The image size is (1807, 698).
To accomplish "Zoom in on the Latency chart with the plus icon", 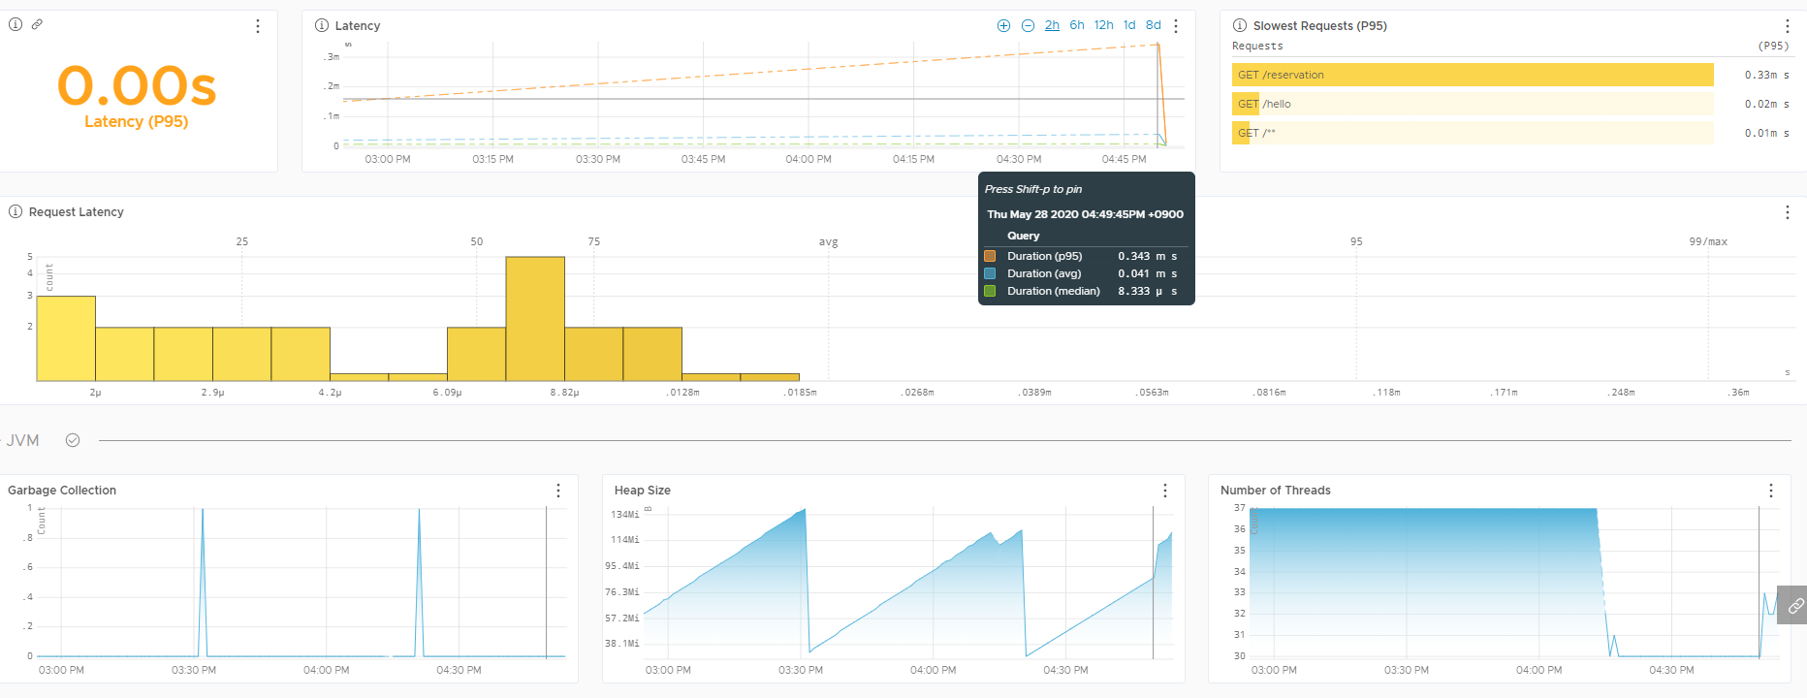I will click(1003, 25).
